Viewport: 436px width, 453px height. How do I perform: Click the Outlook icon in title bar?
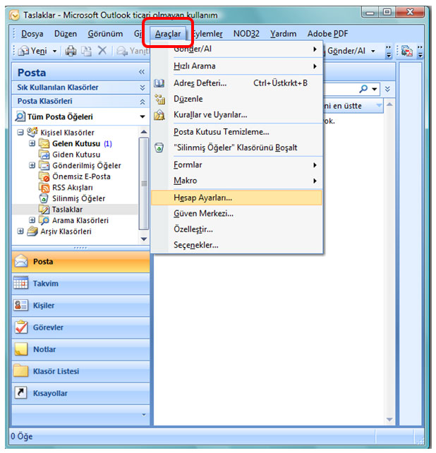click(x=14, y=15)
